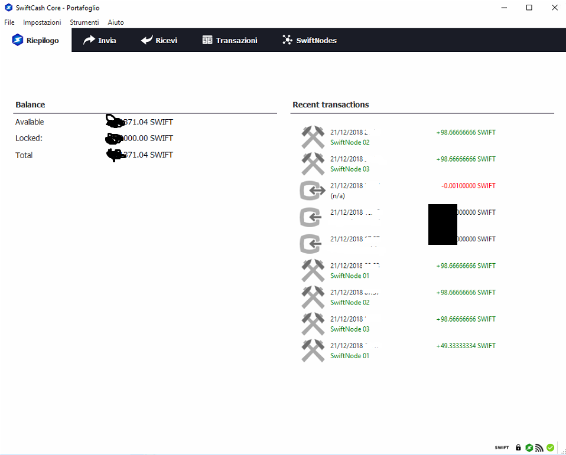
Task: Click SwiftNode 01 label beside +98.66666666
Action: (350, 276)
